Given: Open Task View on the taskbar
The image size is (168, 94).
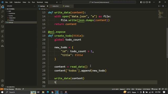Looking at the screenshot, I should pos(38,92).
